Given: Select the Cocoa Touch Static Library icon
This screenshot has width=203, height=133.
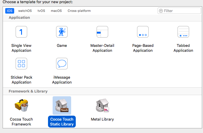Looking at the screenshot, I should (x=62, y=106).
